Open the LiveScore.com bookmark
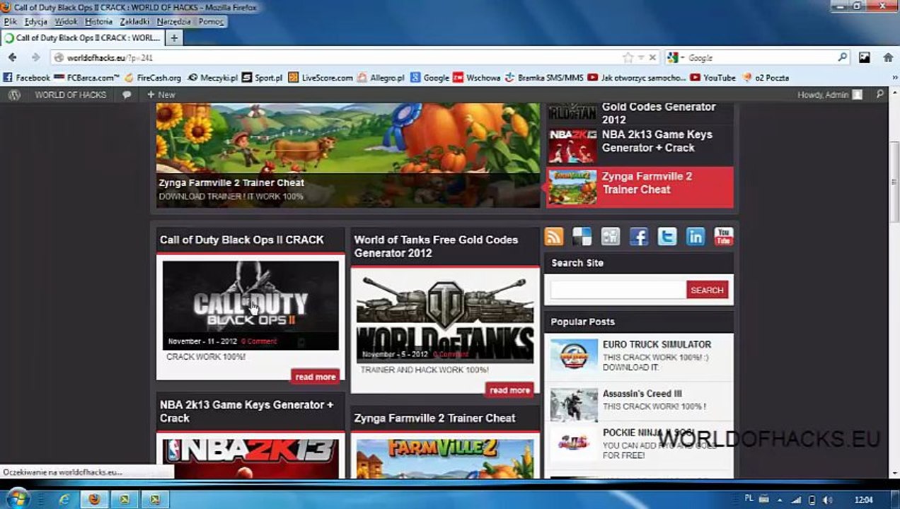 (x=321, y=78)
